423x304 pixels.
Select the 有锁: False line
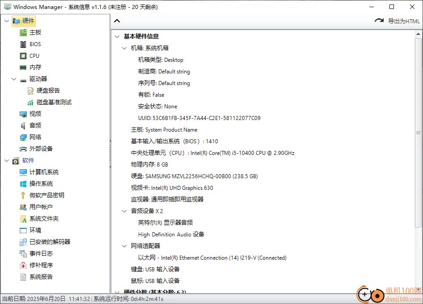coord(151,95)
